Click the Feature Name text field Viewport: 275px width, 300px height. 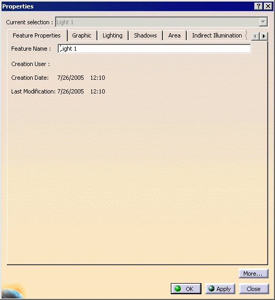point(154,49)
